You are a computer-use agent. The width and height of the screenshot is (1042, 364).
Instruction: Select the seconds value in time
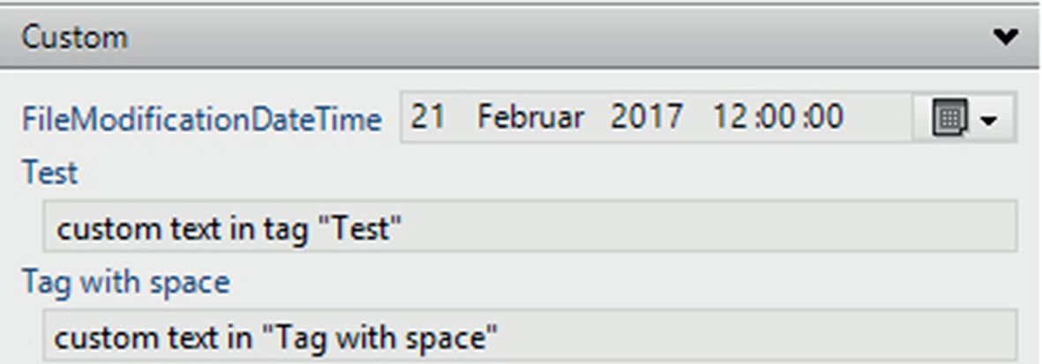tap(825, 116)
